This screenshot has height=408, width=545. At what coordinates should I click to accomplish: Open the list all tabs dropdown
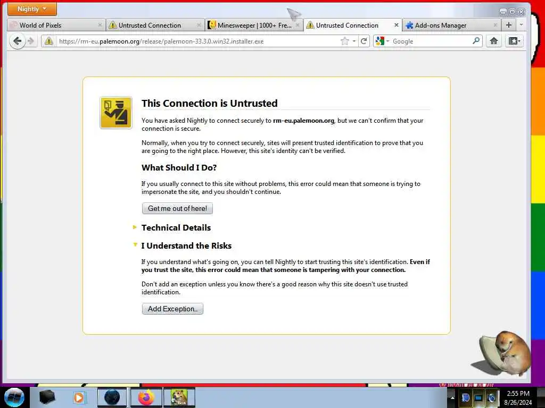click(x=521, y=25)
